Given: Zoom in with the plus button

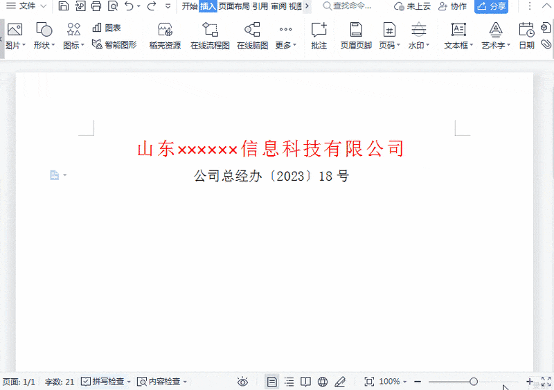Looking at the screenshot, I should point(529,381).
